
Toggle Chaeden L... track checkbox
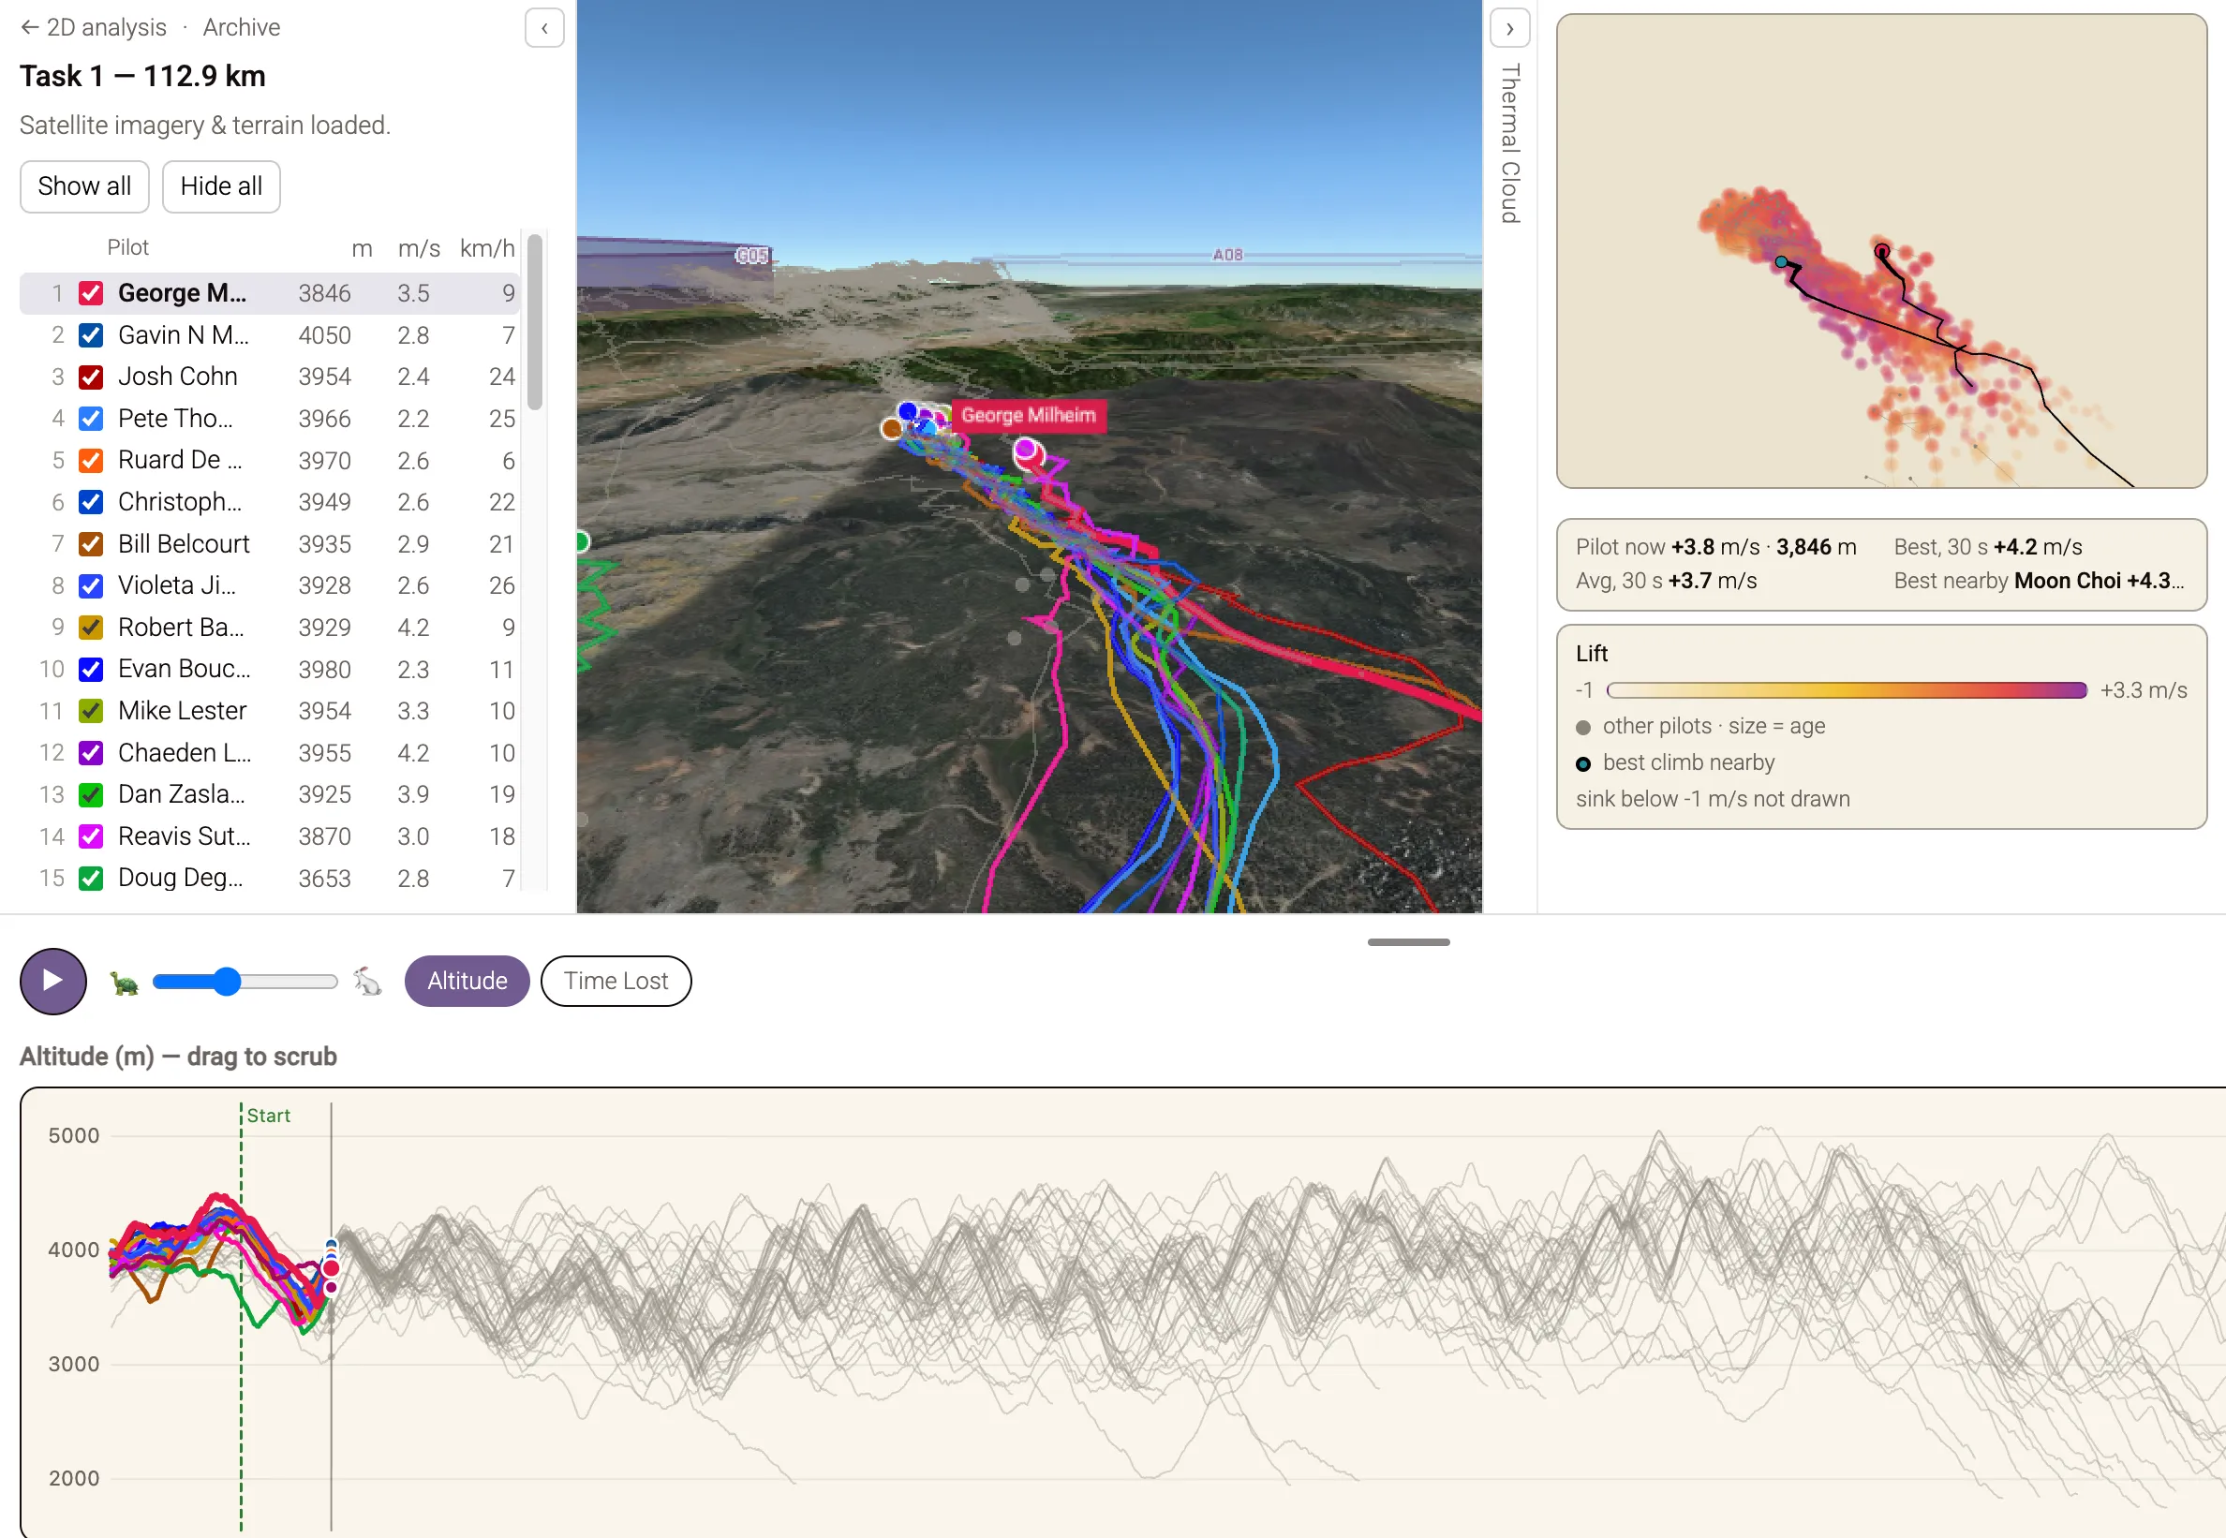[x=92, y=753]
